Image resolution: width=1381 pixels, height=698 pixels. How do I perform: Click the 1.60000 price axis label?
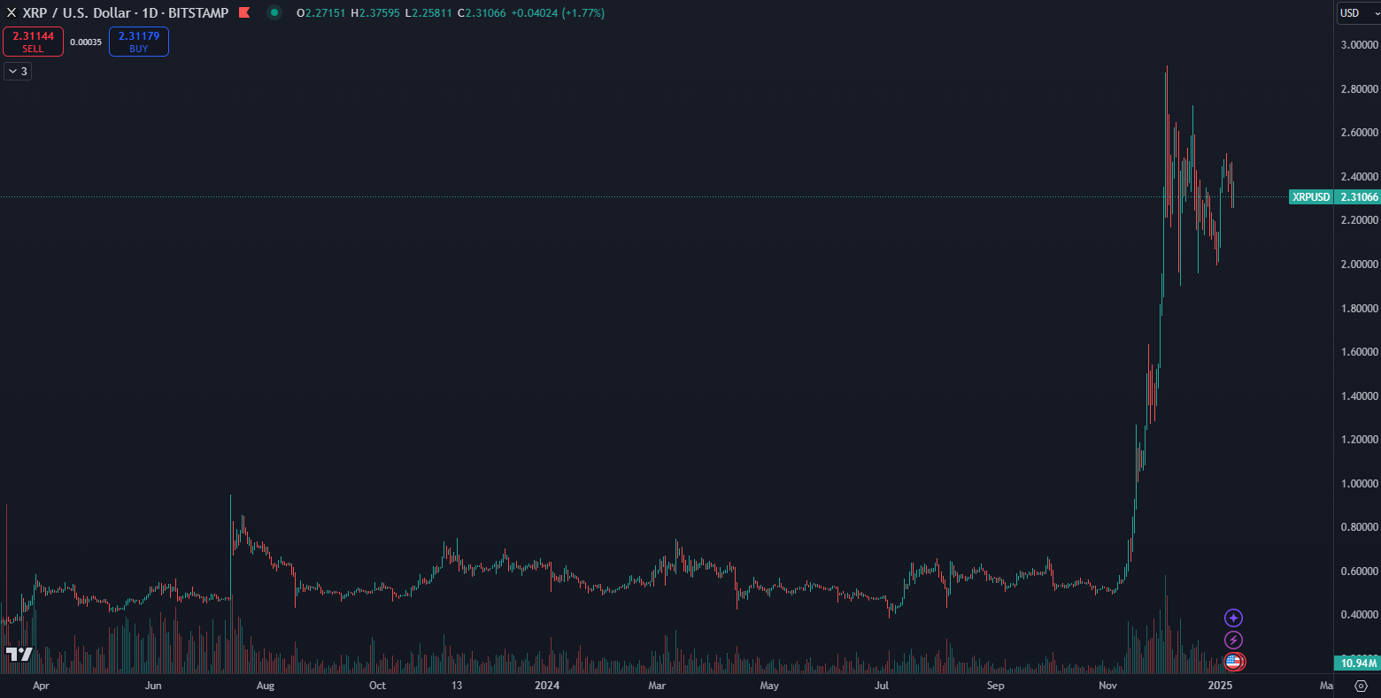pyautogui.click(x=1359, y=352)
